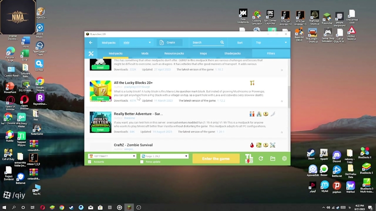
Task: Open the Filters panel
Action: click(x=271, y=54)
